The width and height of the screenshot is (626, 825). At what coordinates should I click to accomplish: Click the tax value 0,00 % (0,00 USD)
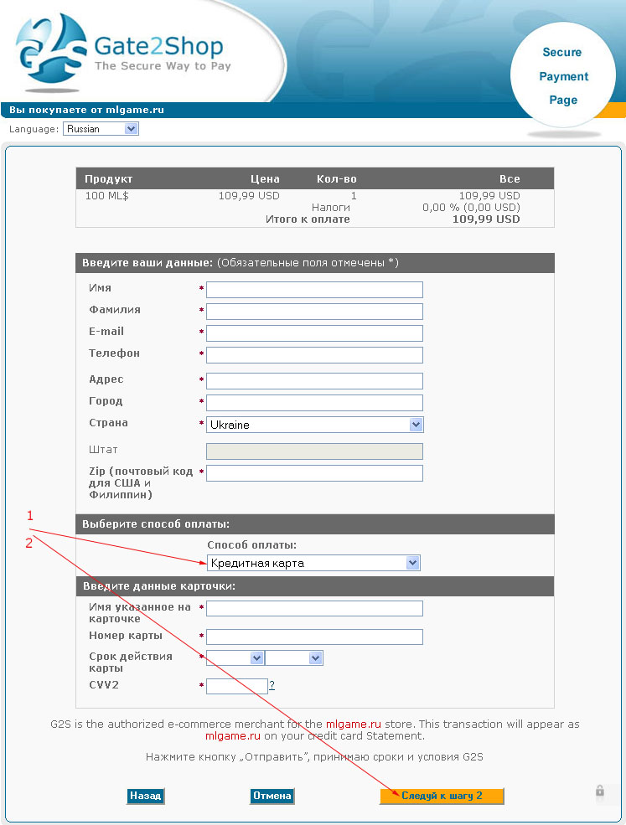point(471,208)
